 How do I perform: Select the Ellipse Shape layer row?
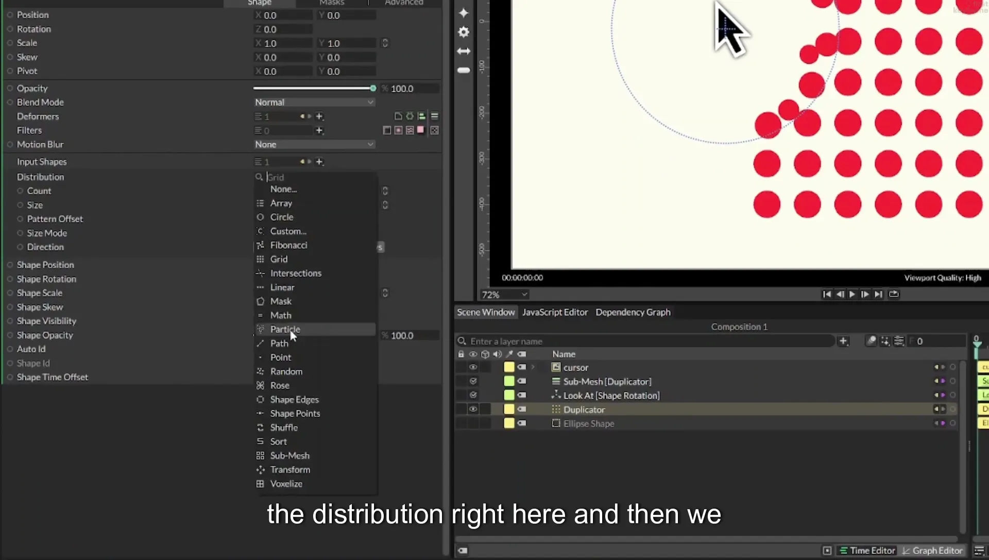[x=707, y=424]
